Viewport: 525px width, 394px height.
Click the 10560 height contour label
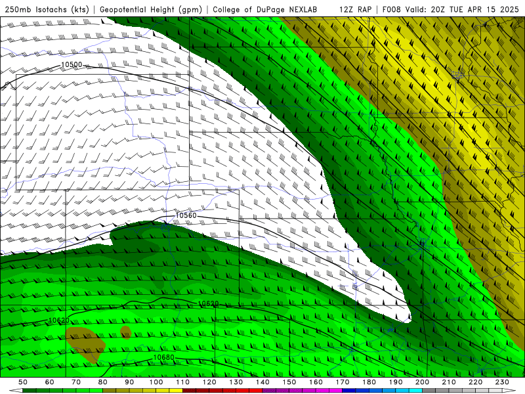[x=186, y=215]
